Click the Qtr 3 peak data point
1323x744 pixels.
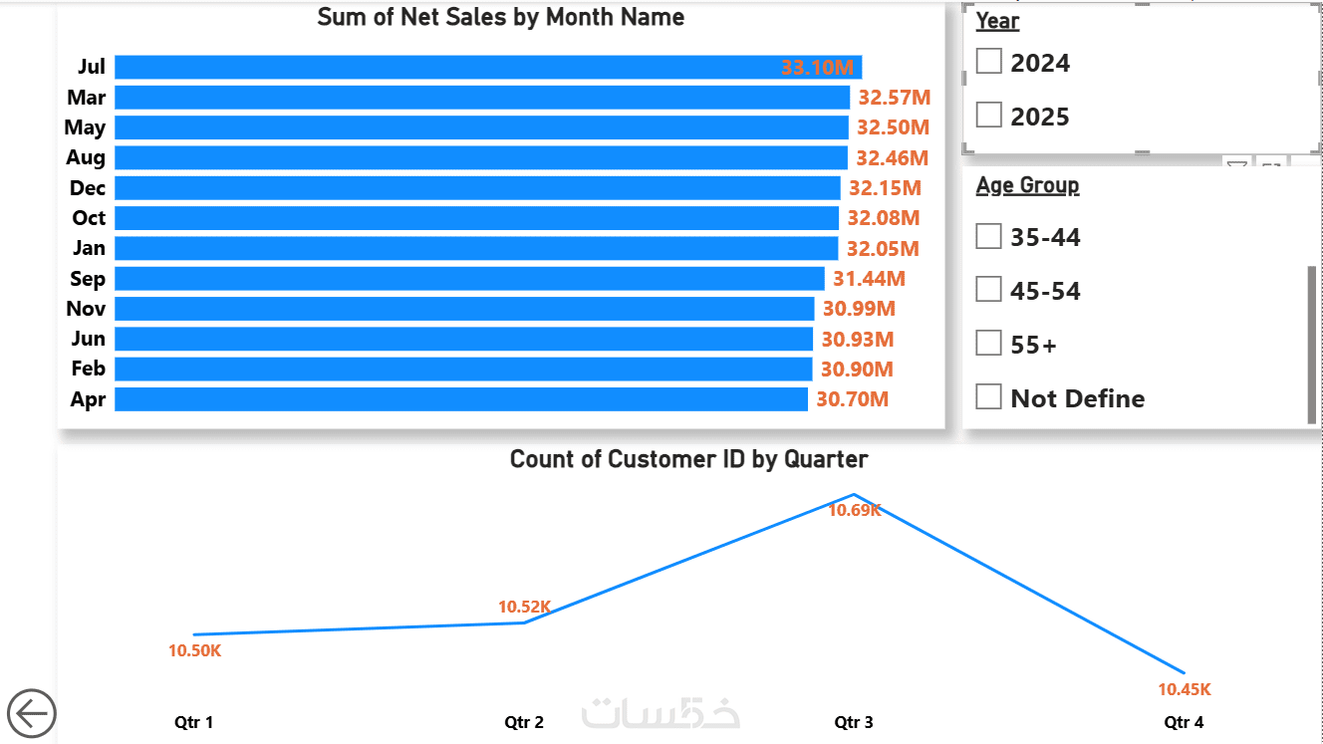[854, 494]
